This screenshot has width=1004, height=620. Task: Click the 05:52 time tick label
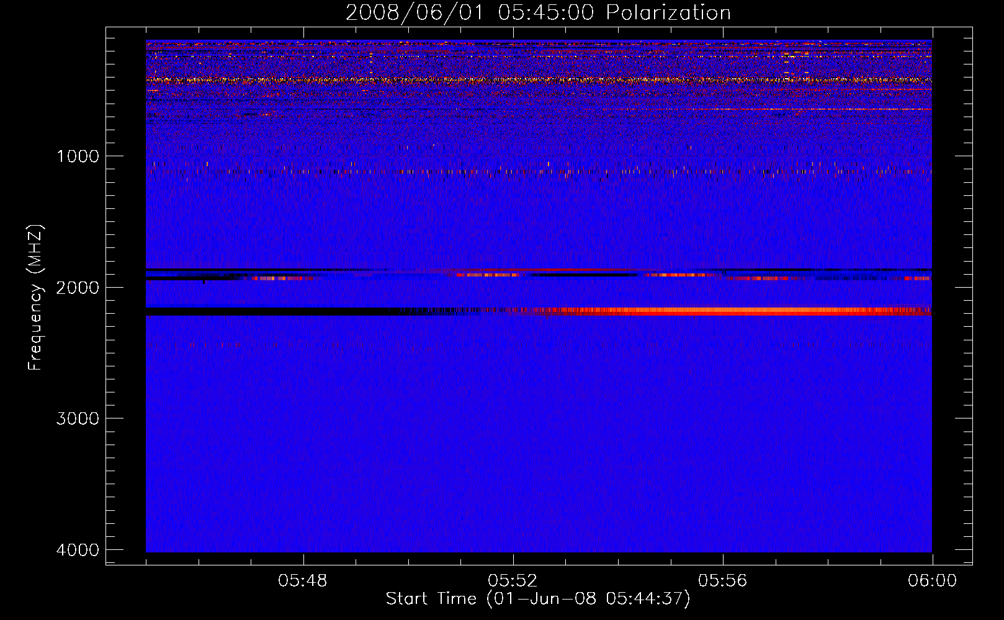[x=513, y=581]
